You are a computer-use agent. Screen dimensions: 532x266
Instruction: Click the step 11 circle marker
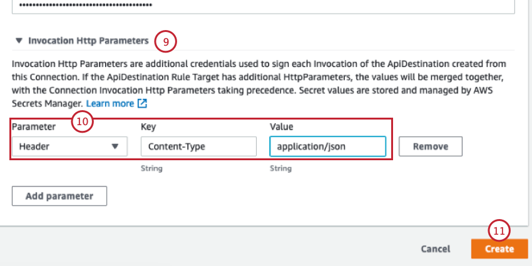[499, 230]
